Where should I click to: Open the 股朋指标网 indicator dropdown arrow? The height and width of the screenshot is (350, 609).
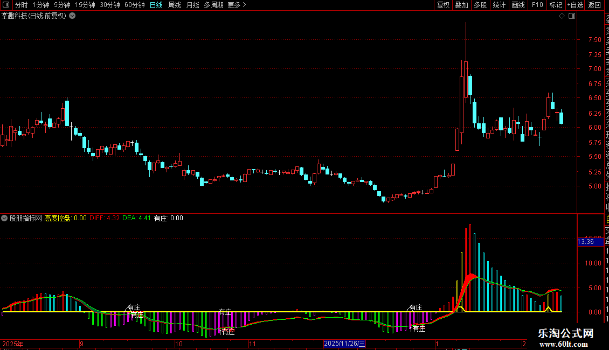(x=4, y=218)
